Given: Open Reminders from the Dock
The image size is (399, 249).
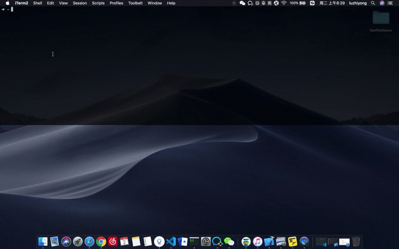Looking at the screenshot, I should [x=148, y=241].
